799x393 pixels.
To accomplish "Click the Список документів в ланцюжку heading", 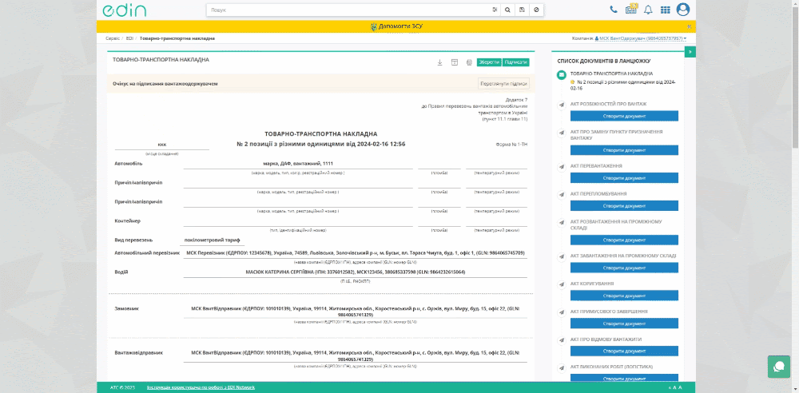I will point(604,61).
